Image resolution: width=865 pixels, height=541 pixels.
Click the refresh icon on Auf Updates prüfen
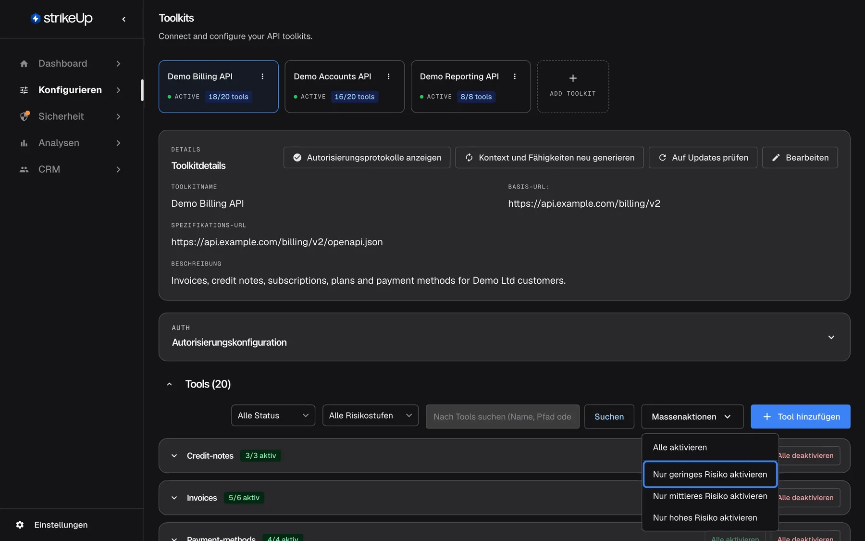click(662, 157)
